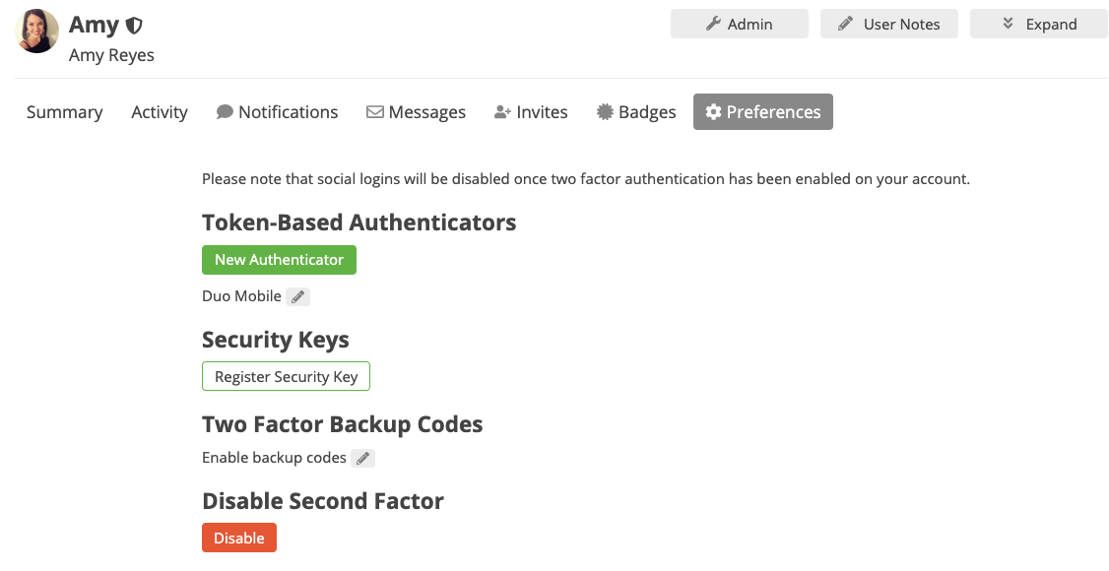Click the pencil icon beside Enable backup codes
This screenshot has height=571, width=1109.
coord(362,457)
